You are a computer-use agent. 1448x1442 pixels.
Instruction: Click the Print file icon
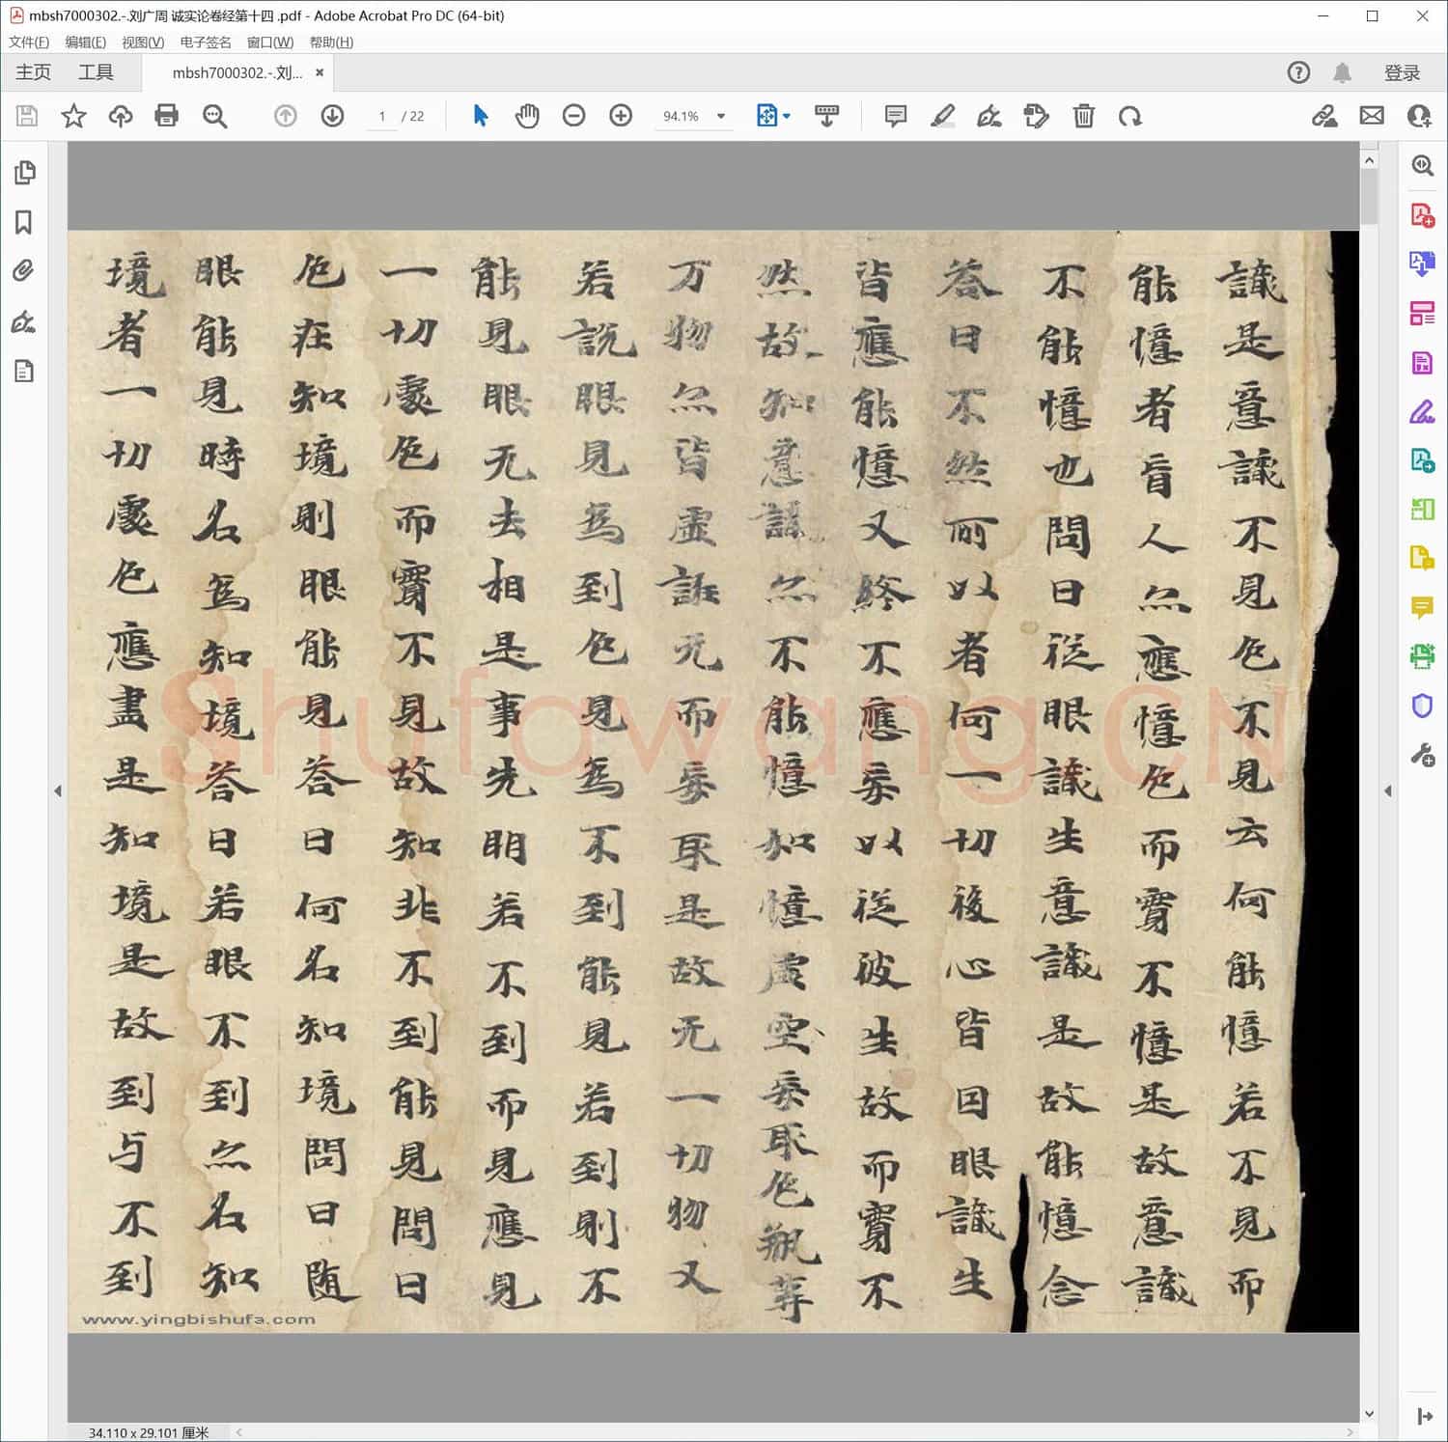tap(166, 116)
